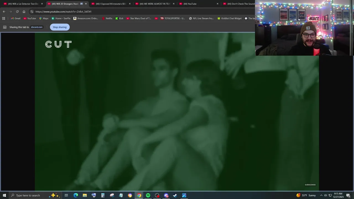Open the KickBot Chat Widget bookmark
The height and width of the screenshot is (199, 354).
pos(230,18)
